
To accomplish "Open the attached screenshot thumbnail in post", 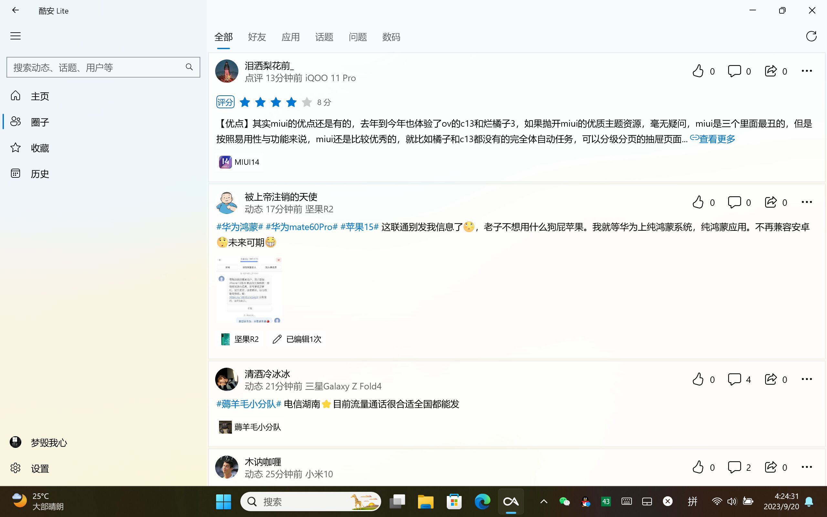I will pyautogui.click(x=249, y=289).
